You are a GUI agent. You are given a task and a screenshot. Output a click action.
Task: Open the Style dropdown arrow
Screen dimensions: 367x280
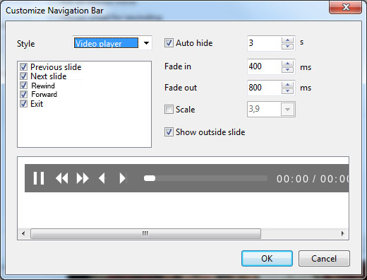coord(146,43)
